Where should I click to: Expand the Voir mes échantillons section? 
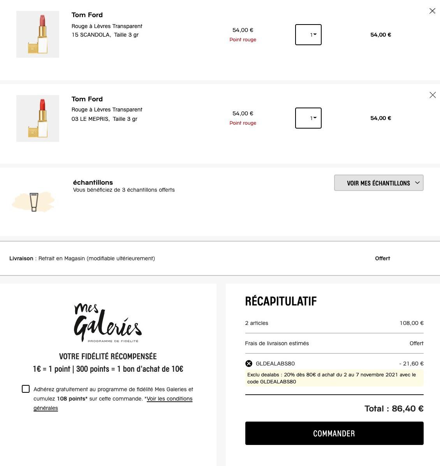click(378, 183)
